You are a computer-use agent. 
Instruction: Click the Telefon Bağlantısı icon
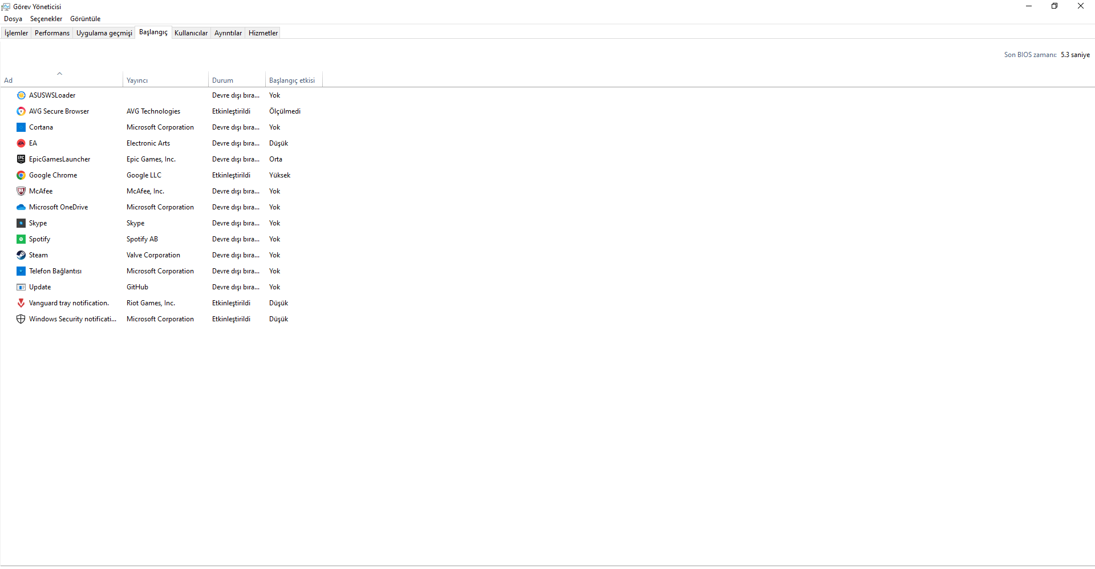tap(21, 271)
